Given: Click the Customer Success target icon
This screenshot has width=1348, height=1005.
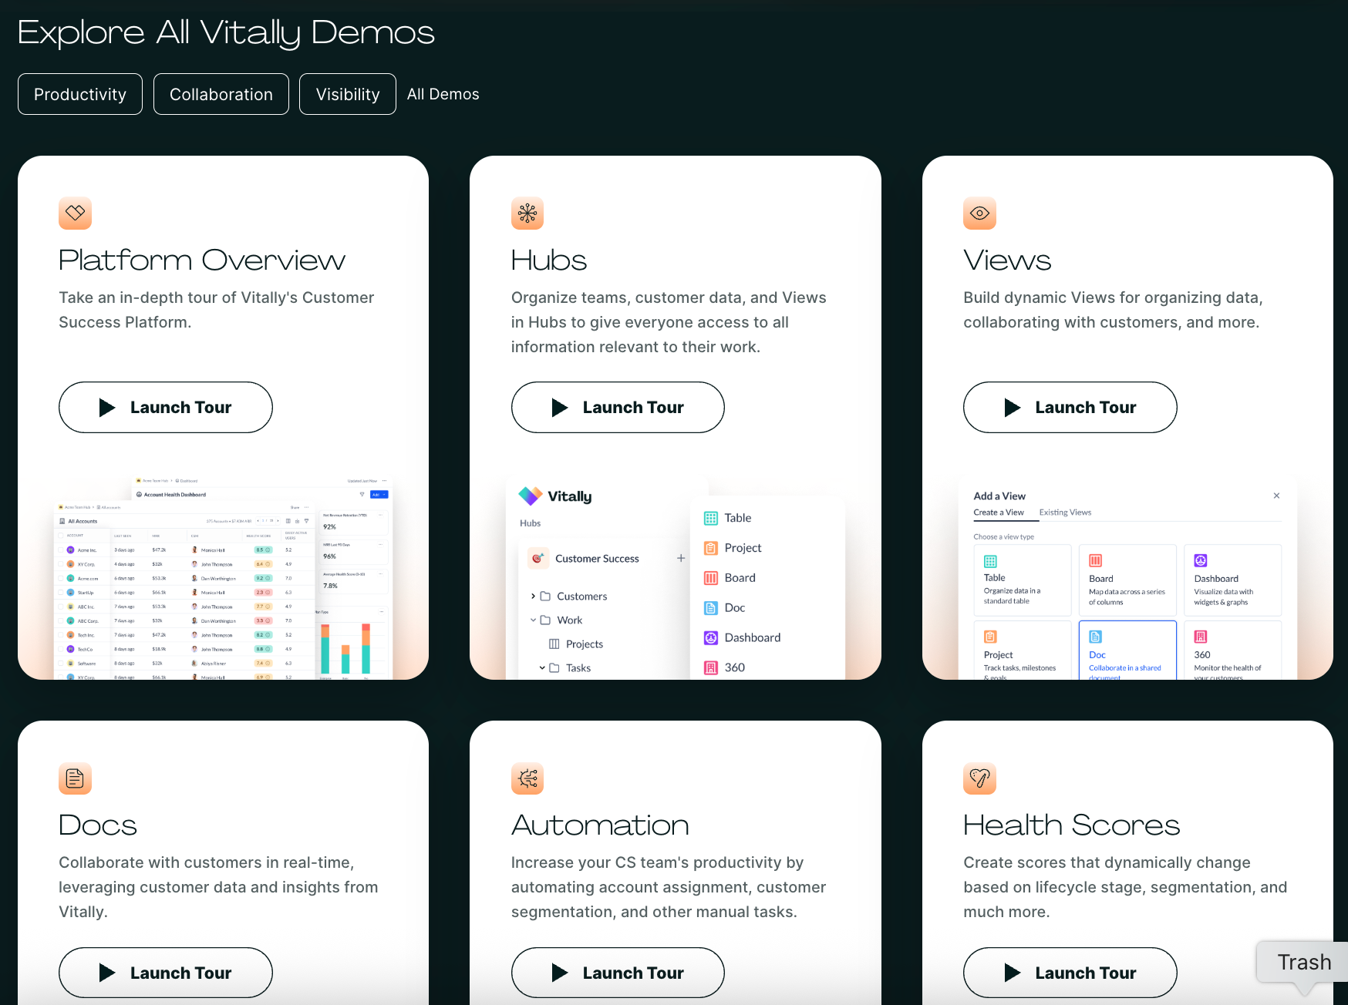Looking at the screenshot, I should click(x=538, y=558).
